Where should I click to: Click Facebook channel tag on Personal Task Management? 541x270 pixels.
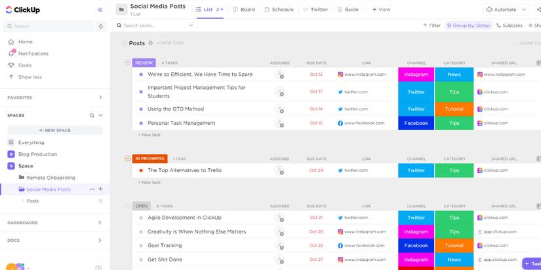[x=416, y=123]
